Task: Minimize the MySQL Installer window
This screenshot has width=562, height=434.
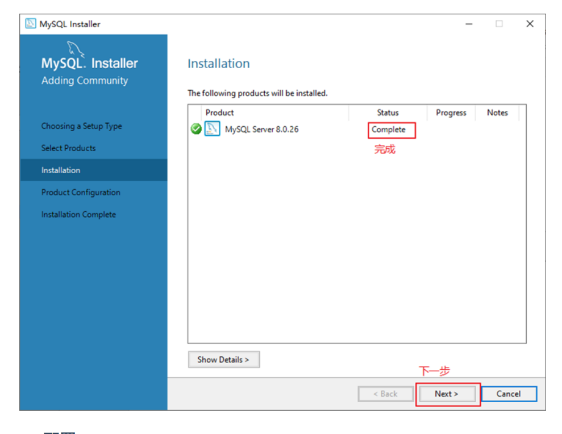Action: click(x=469, y=24)
